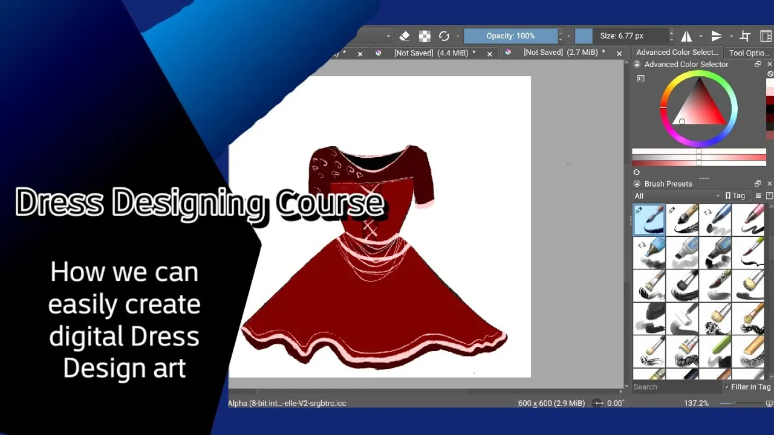Screen dimensions: 774x435
Task: Open the choose workspace icon
Action: [x=766, y=36]
